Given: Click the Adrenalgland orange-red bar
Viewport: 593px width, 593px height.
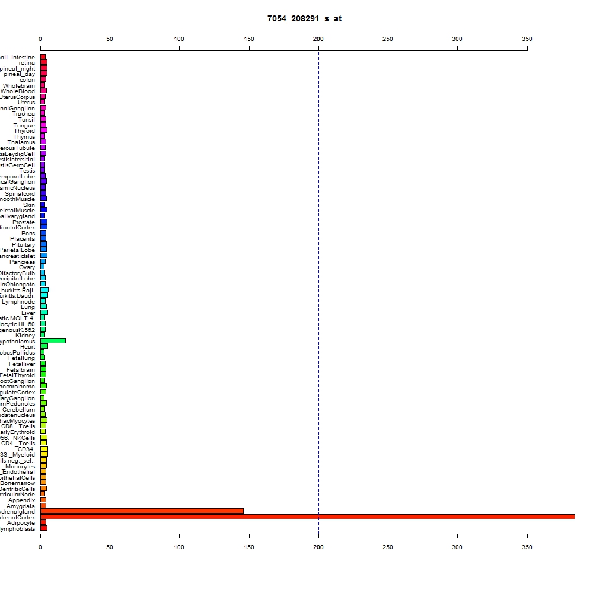Looking at the screenshot, I should click(142, 511).
